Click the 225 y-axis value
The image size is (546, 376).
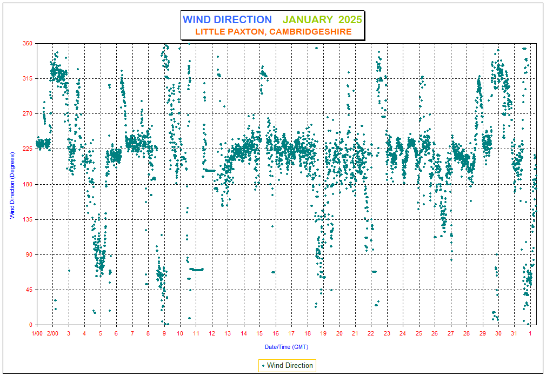pyautogui.click(x=28, y=149)
